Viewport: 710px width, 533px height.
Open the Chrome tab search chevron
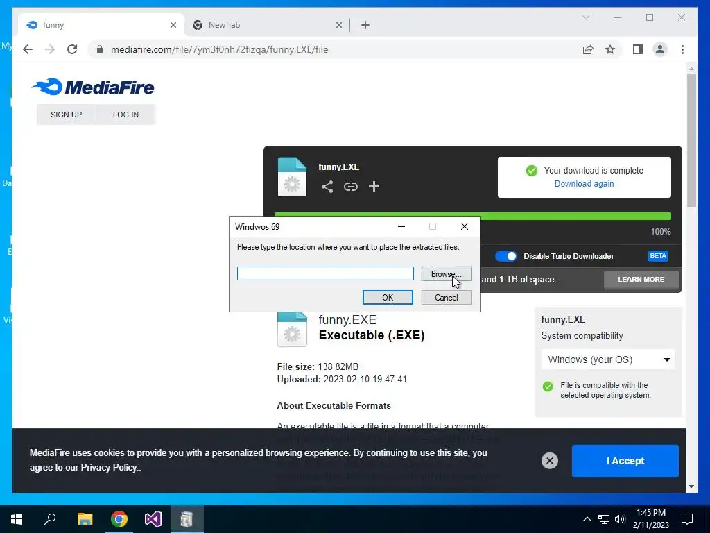coord(585,17)
